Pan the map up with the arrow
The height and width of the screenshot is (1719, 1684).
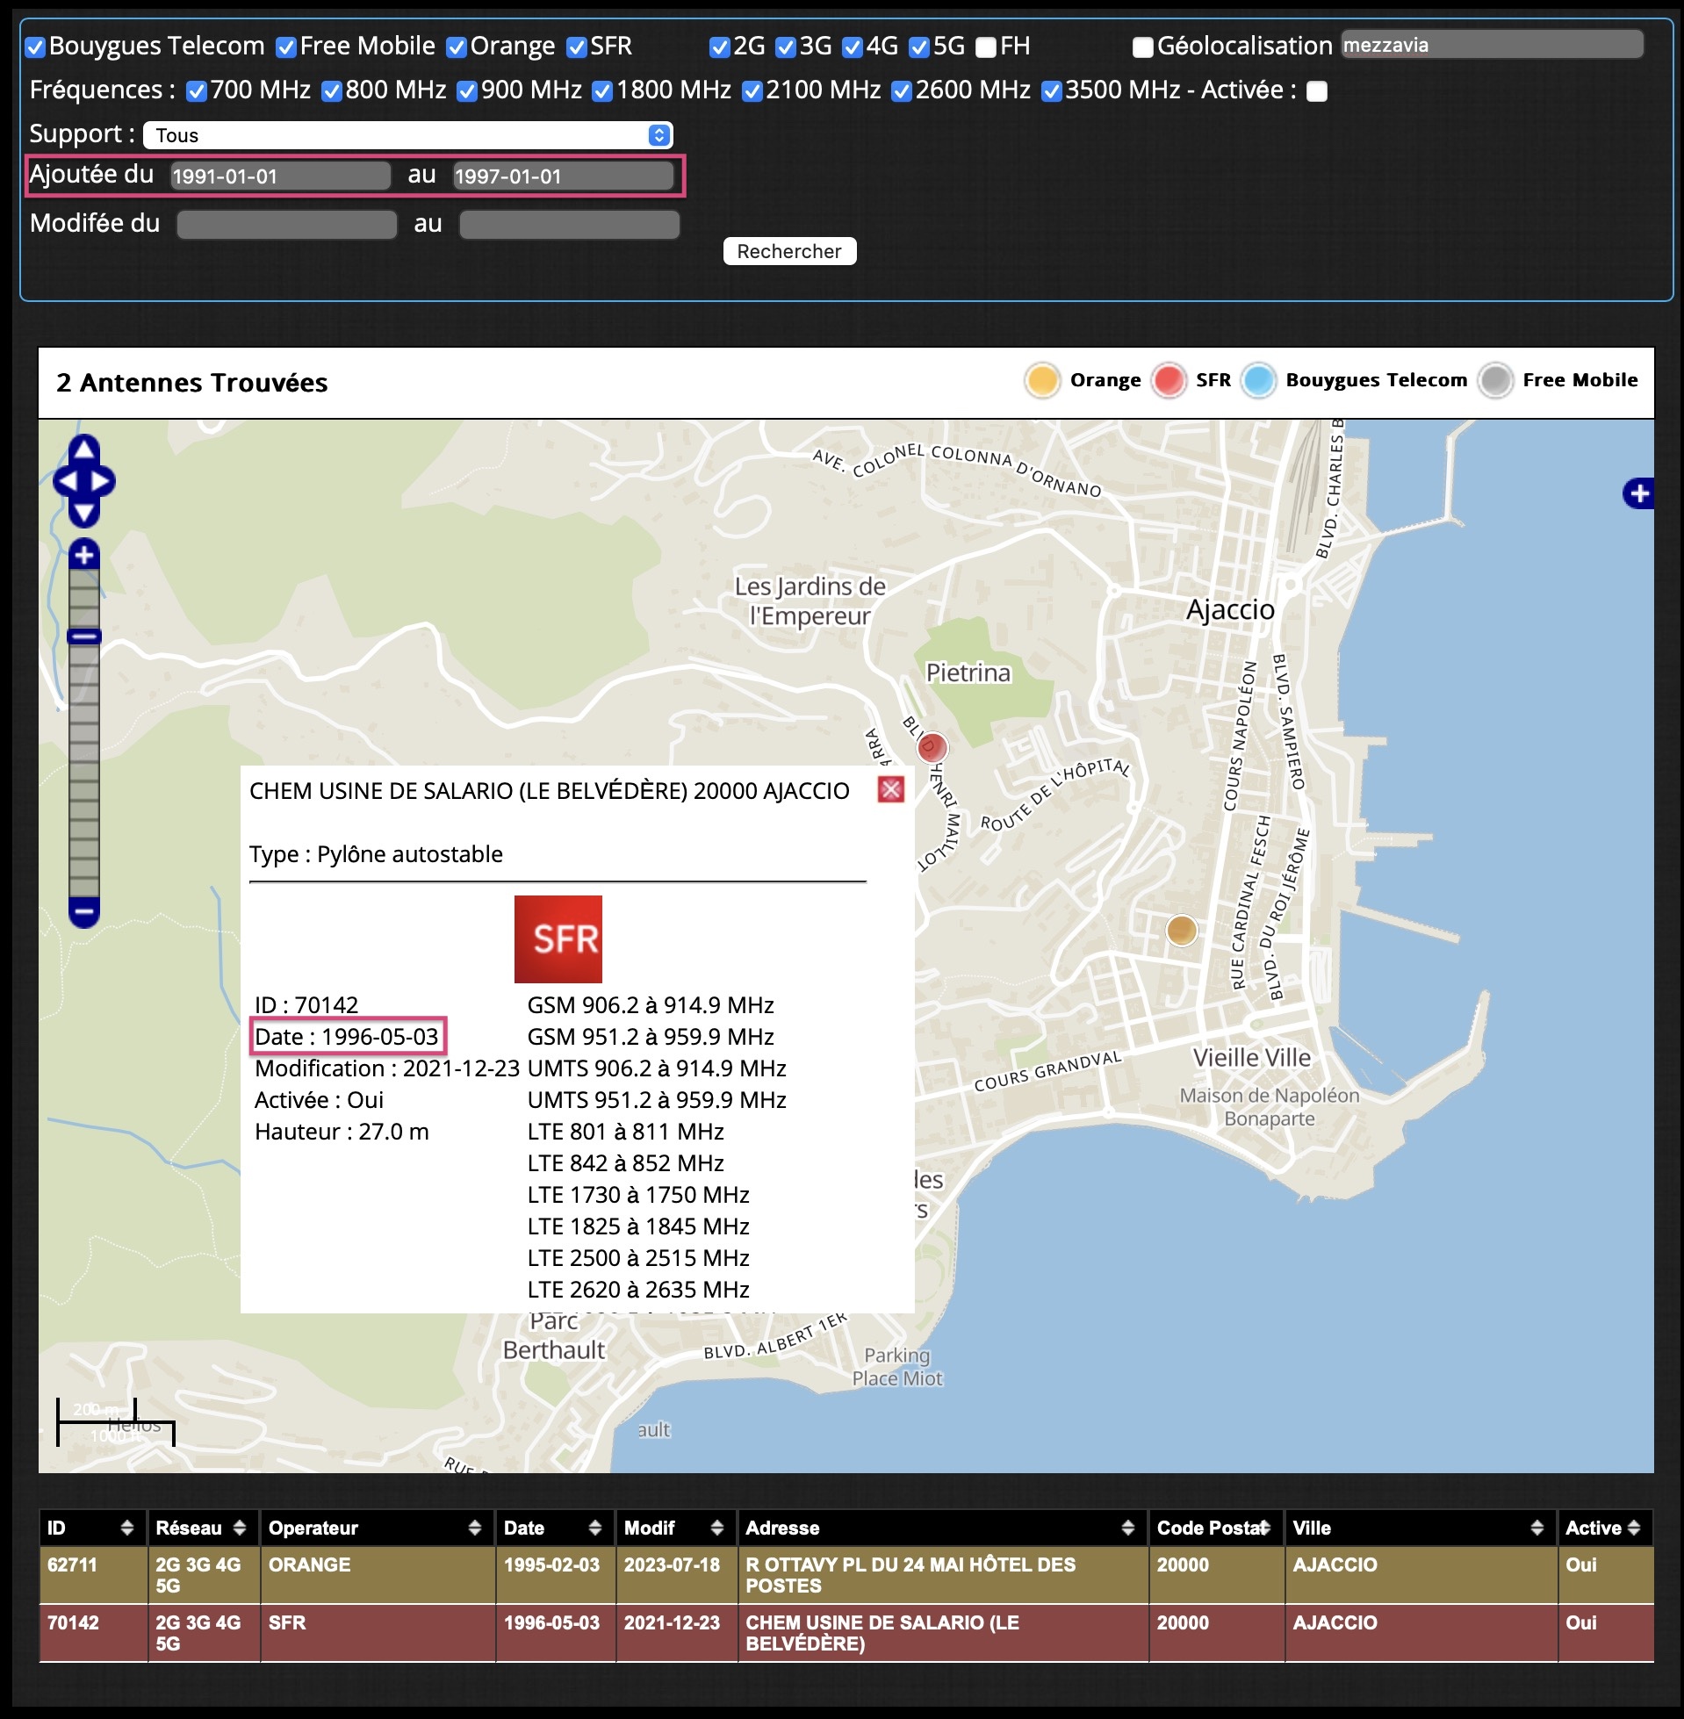(84, 450)
